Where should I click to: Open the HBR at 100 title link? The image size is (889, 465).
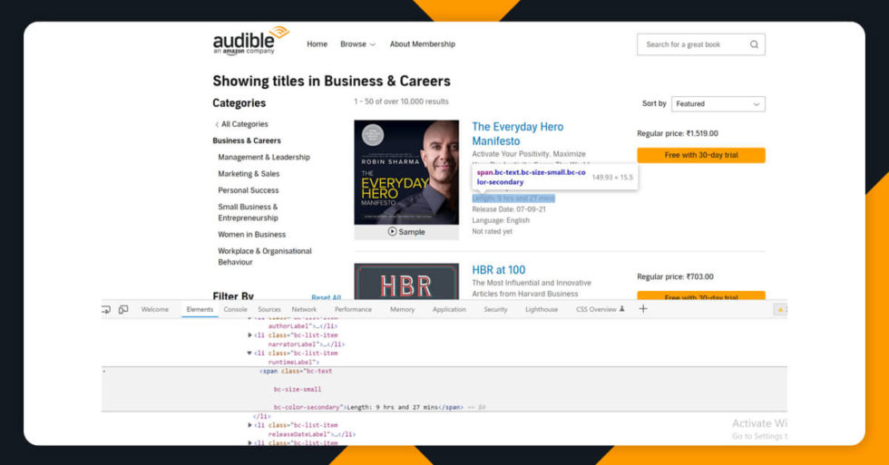click(498, 270)
